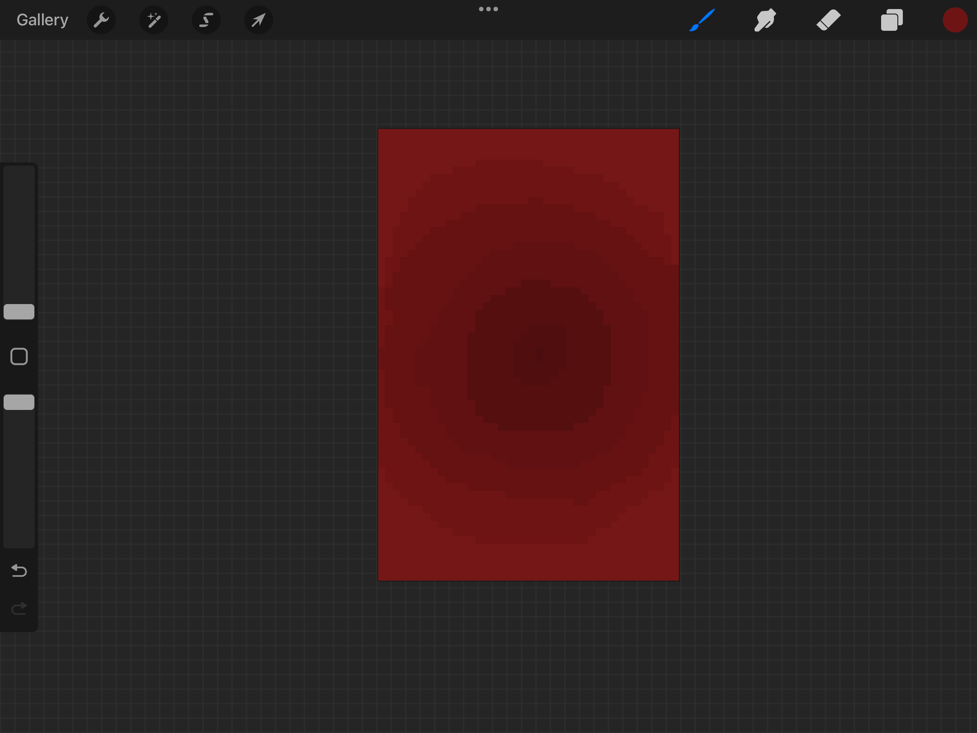Tap the canvas's upper-left red corner
The image size is (977, 733).
coord(387,138)
